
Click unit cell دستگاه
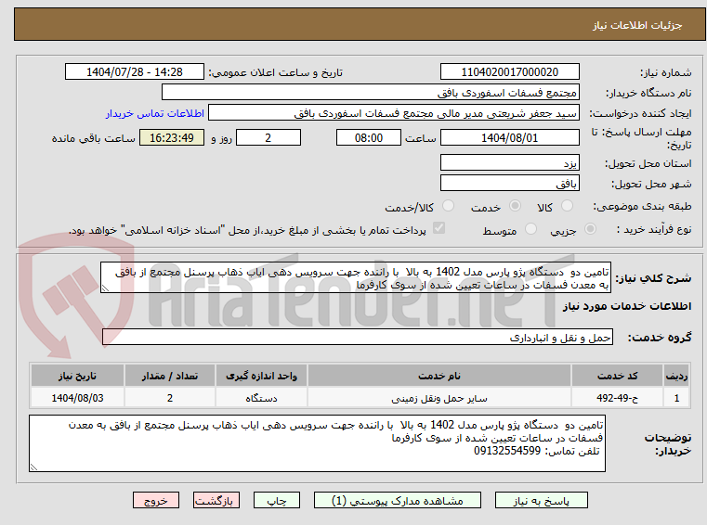coord(261,398)
